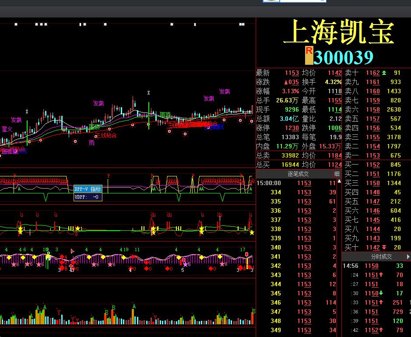Click the :36 row with volume 729
Image resolution: width=411 pixels, height=337 pixels.
click(x=377, y=312)
